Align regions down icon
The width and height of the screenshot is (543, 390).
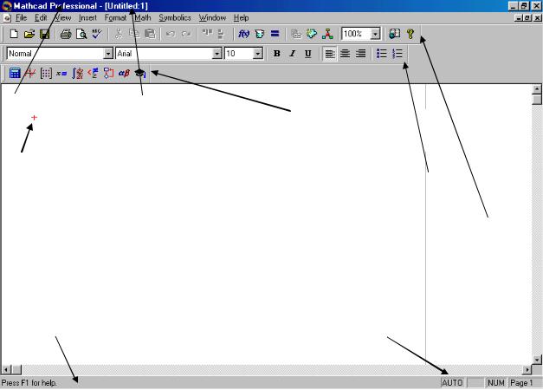(x=221, y=34)
